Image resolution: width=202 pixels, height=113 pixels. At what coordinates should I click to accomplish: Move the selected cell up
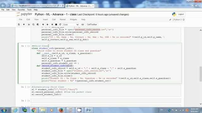pyautogui.click(x=43, y=24)
